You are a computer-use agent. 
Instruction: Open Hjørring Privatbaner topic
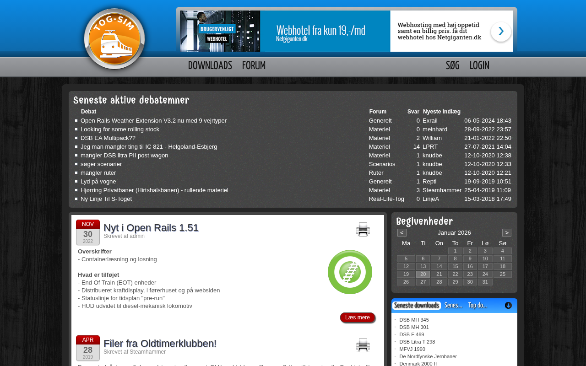pyautogui.click(x=154, y=190)
